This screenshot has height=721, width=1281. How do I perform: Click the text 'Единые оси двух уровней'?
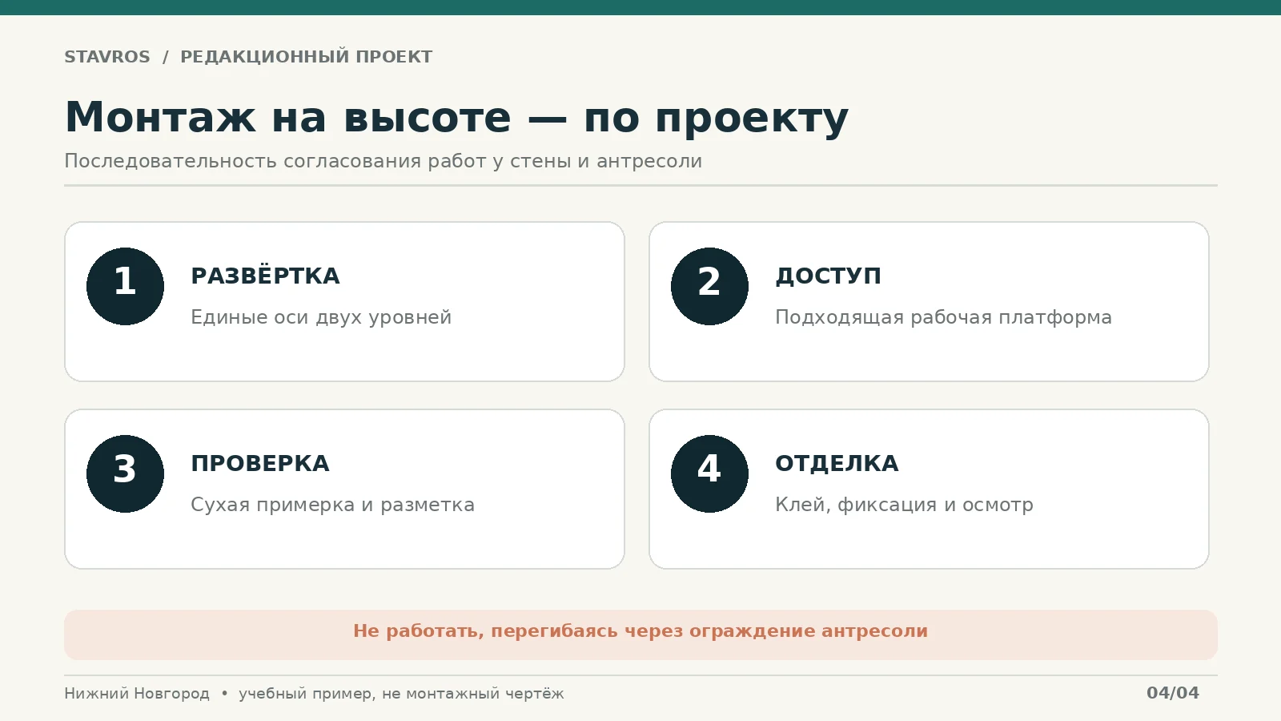click(x=321, y=317)
